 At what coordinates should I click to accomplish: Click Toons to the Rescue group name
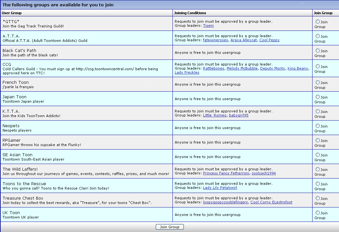[x=24, y=184]
